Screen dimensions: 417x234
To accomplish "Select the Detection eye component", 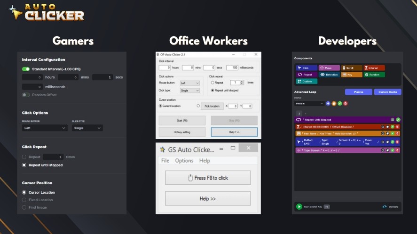I will (x=329, y=75).
